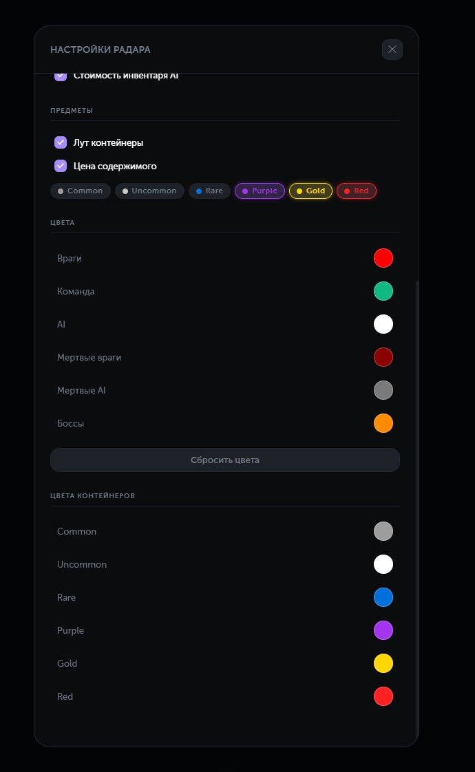Select the Rare rarity filter chip

(209, 191)
